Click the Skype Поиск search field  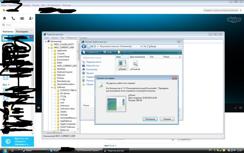point(18,25)
